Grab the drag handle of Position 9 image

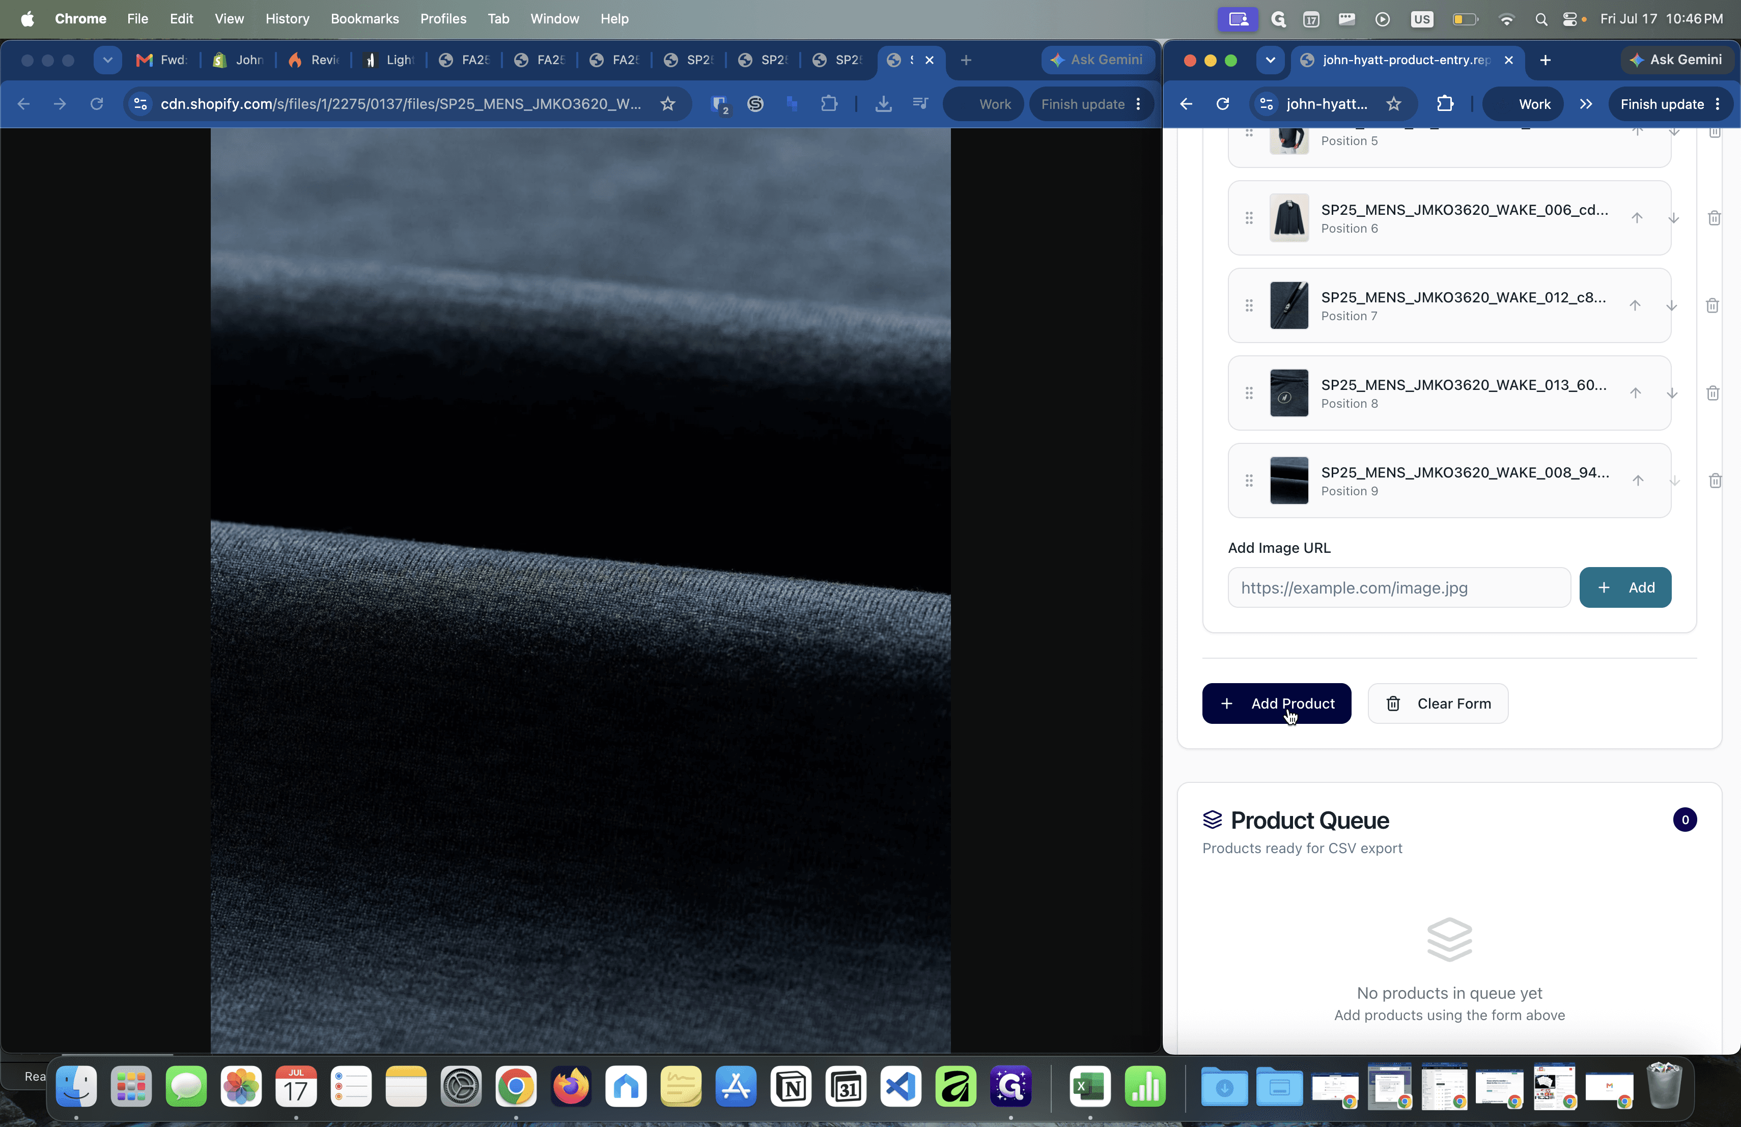[x=1249, y=481]
